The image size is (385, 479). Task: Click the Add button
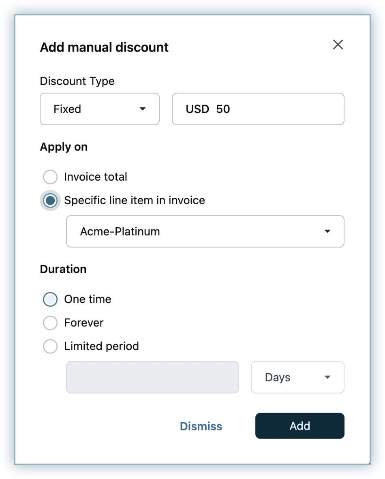300,426
